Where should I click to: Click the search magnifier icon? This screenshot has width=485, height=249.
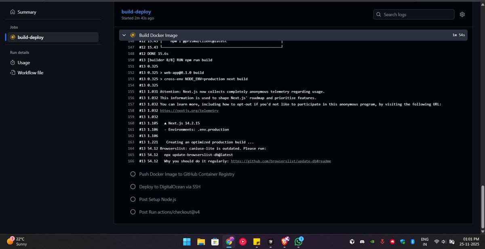tap(379, 15)
